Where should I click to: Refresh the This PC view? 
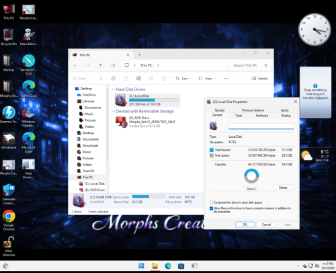tap(113, 65)
